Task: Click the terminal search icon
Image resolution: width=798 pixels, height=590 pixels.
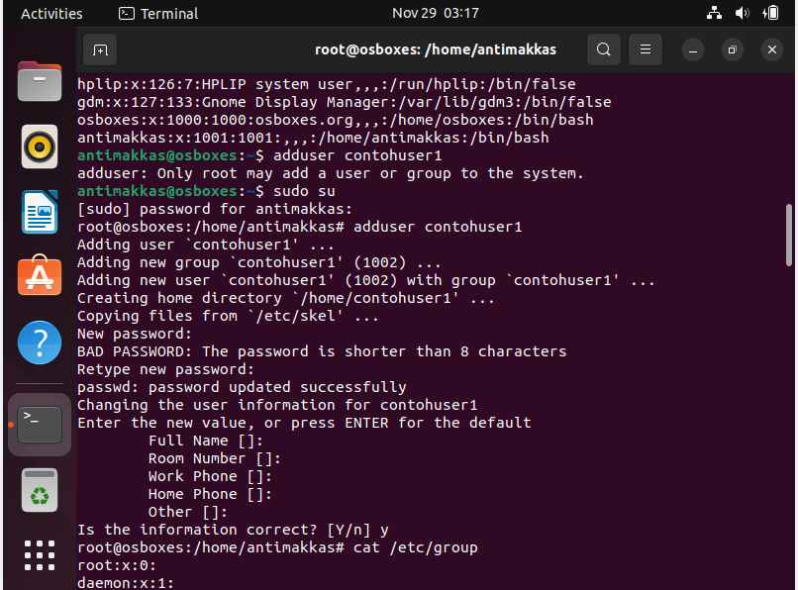Action: click(604, 49)
